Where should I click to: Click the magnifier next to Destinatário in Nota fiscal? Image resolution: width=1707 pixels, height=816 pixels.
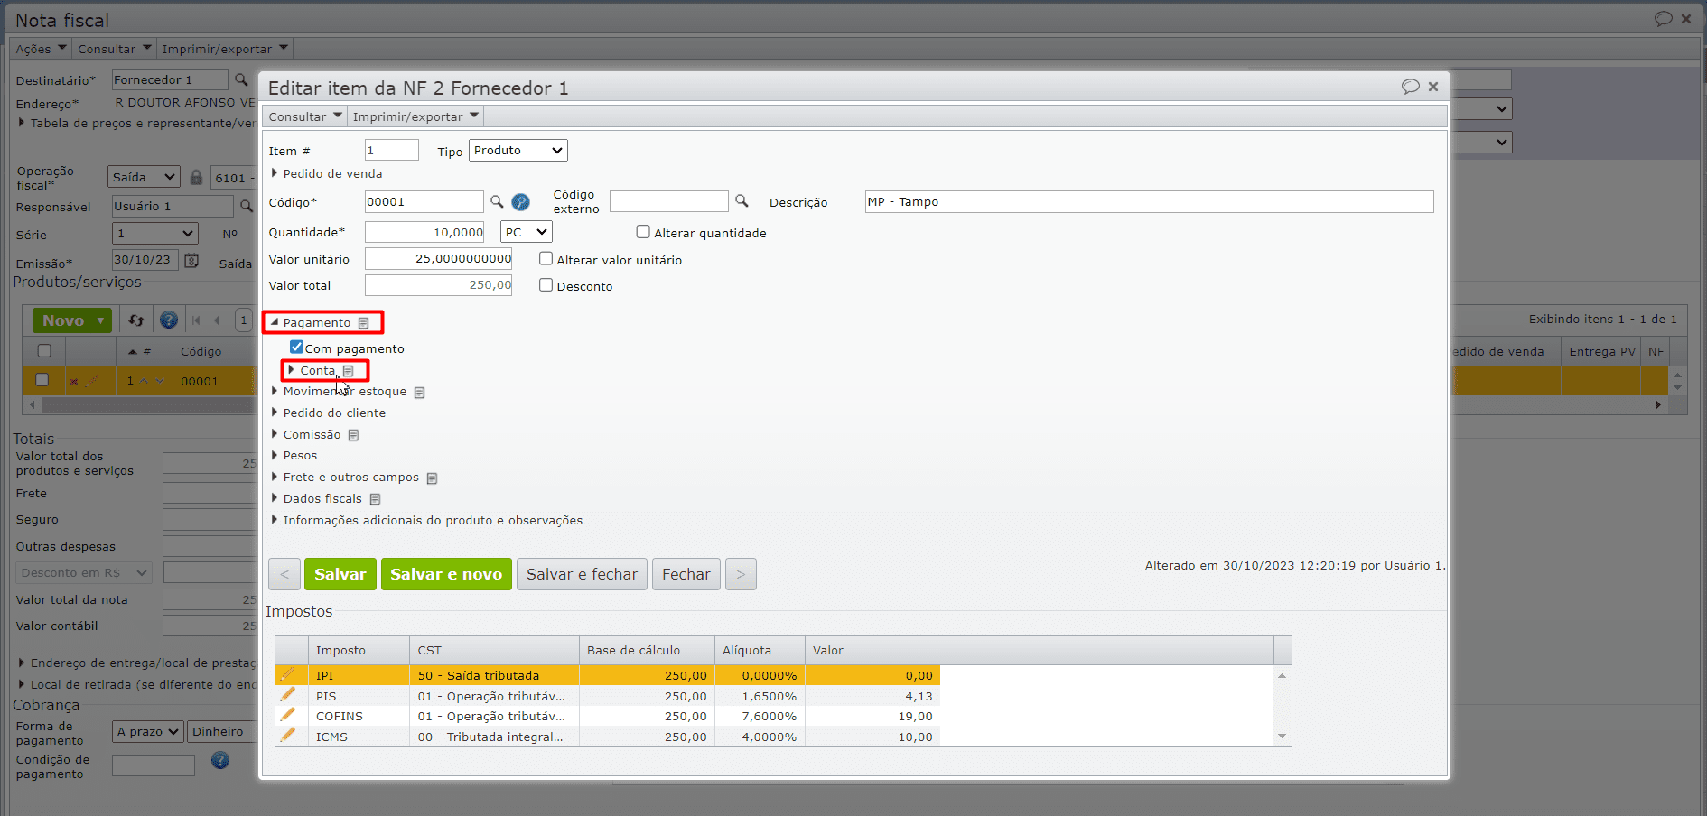tap(241, 79)
